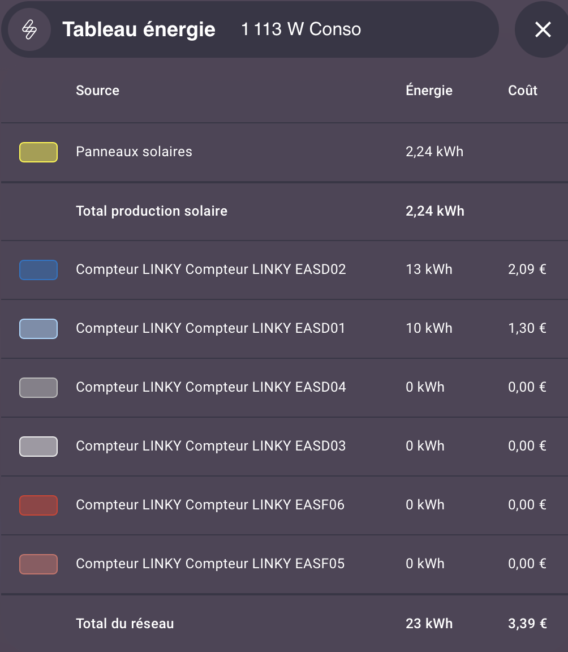Click the light blue EASD01 color swatch
This screenshot has width=568, height=652.
(x=38, y=328)
